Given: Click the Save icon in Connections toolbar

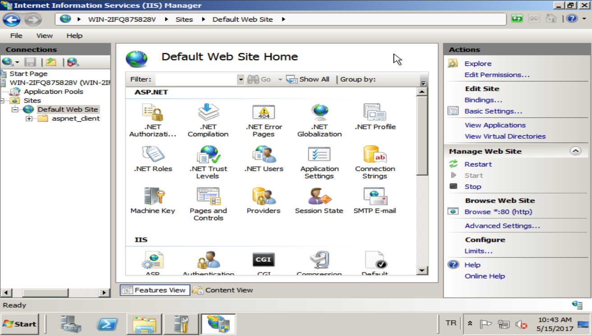Looking at the screenshot, I should coord(30,62).
